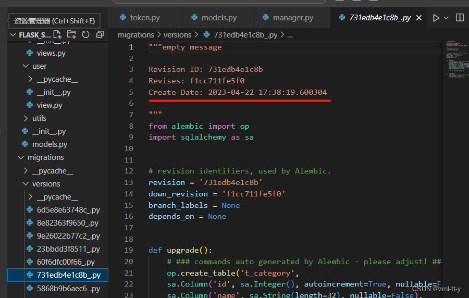The height and width of the screenshot is (298, 469).
Task: Click Python icon in the breadcrumb
Action: tap(207, 35)
